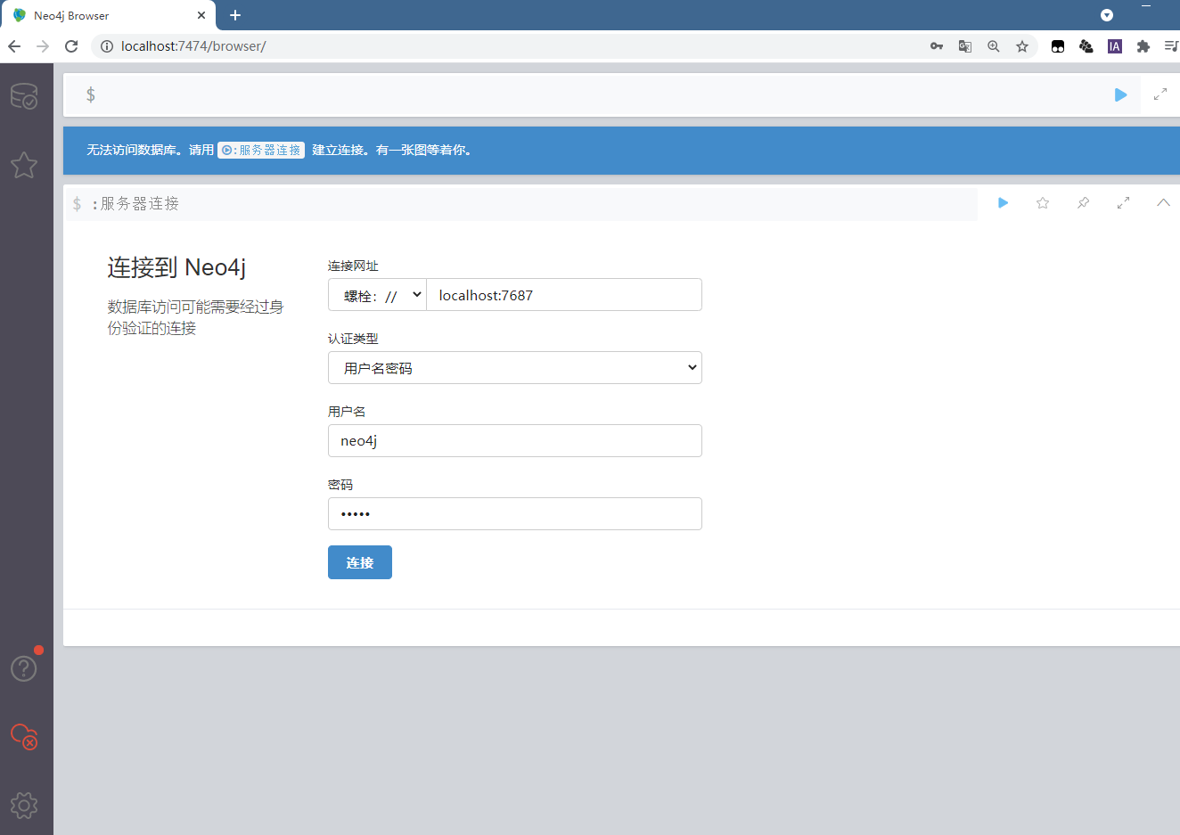This screenshot has height=835, width=1180.
Task: Open the Database Information sidebar panel
Action: 24,95
